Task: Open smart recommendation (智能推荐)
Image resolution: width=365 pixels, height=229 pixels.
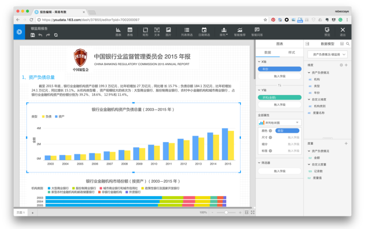Action: tap(240, 32)
